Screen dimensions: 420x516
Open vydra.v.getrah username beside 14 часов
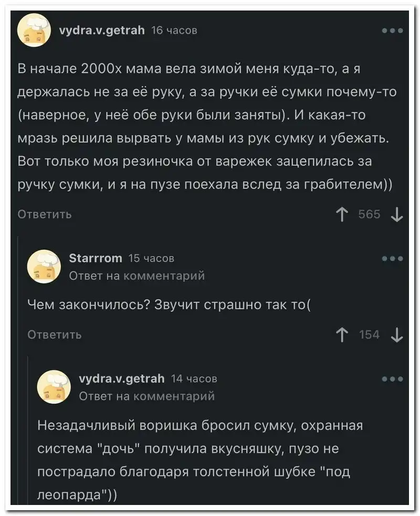click(121, 378)
